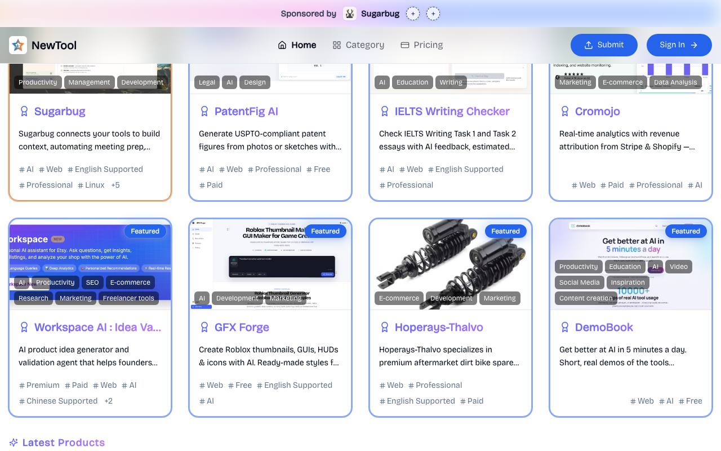The width and height of the screenshot is (721, 451).
Task: Click the Sign In button
Action: [x=679, y=45]
